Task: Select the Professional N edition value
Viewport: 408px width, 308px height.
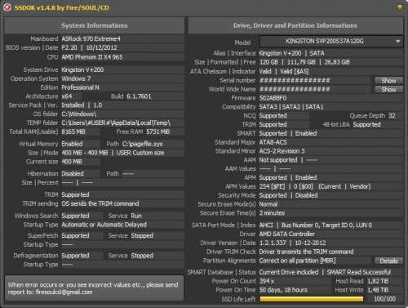Action: (80, 87)
